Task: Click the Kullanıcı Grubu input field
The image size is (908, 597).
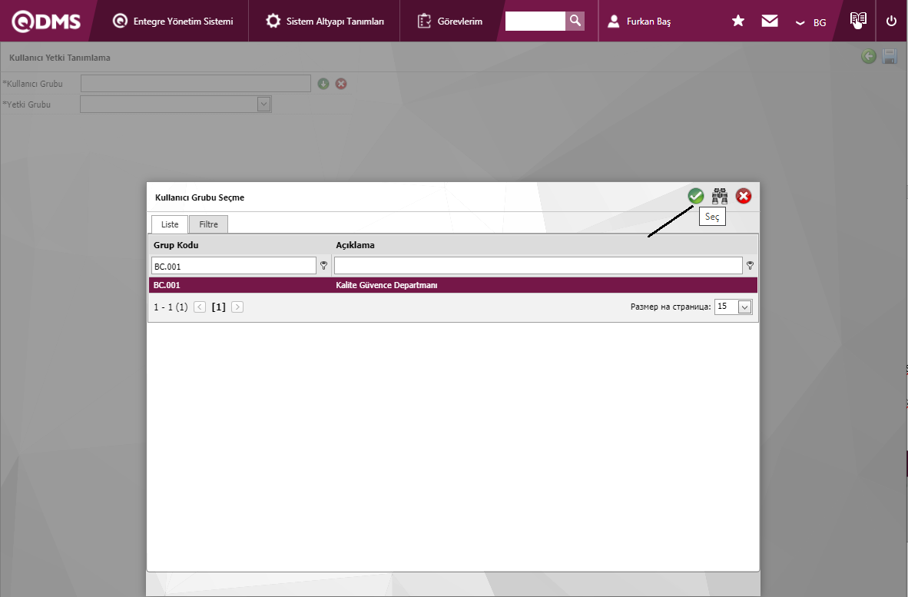Action: tap(196, 84)
